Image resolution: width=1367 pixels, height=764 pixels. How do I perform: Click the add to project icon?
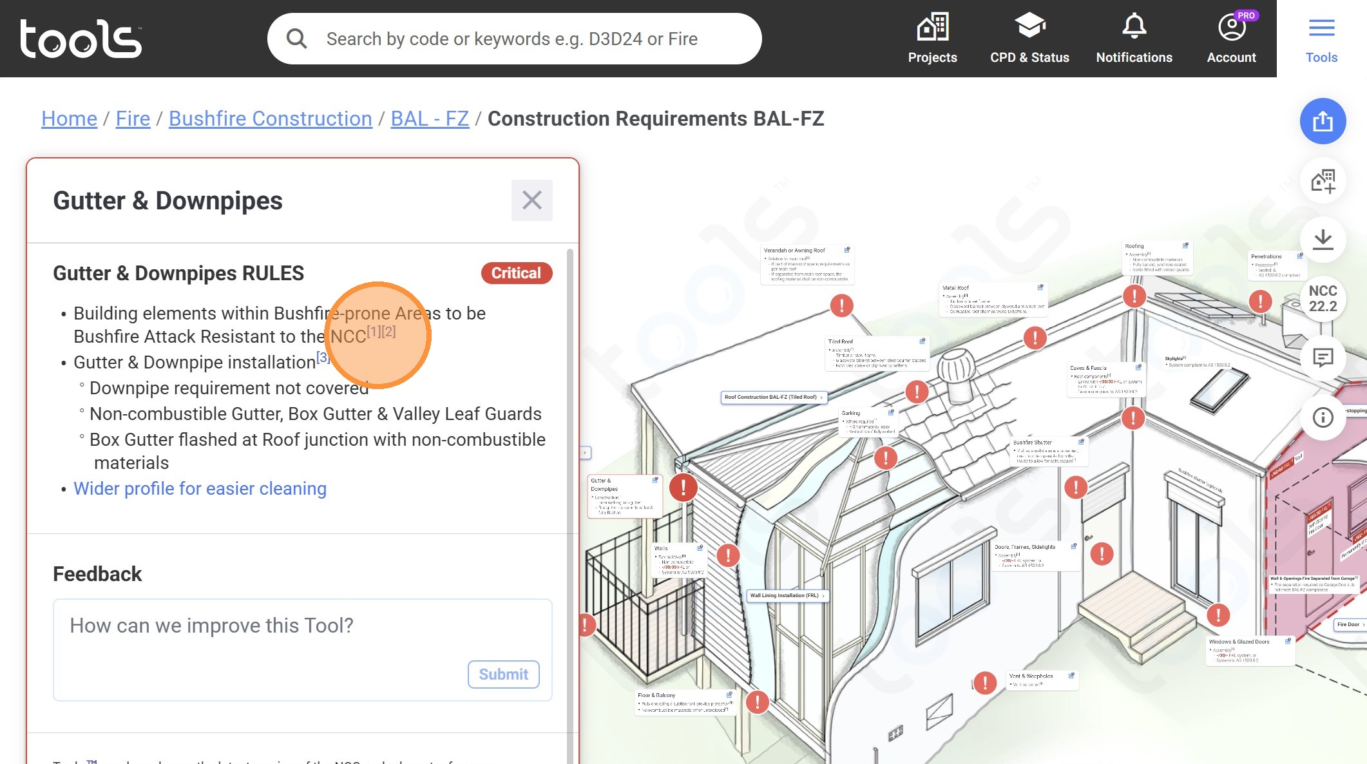1323,181
